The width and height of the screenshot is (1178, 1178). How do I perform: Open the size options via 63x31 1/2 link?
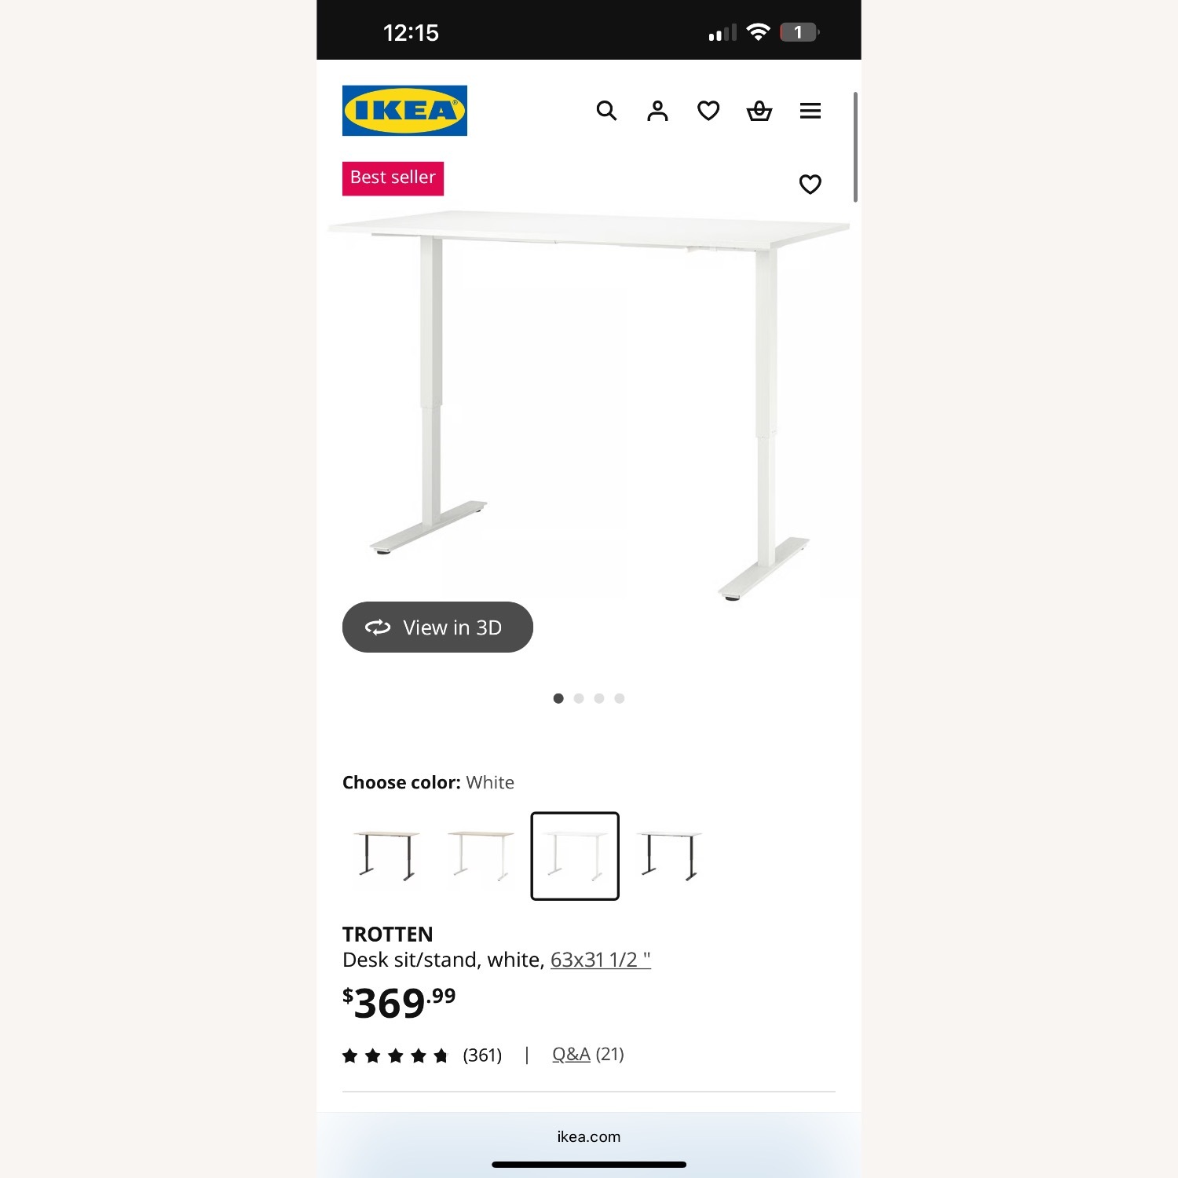tap(601, 959)
